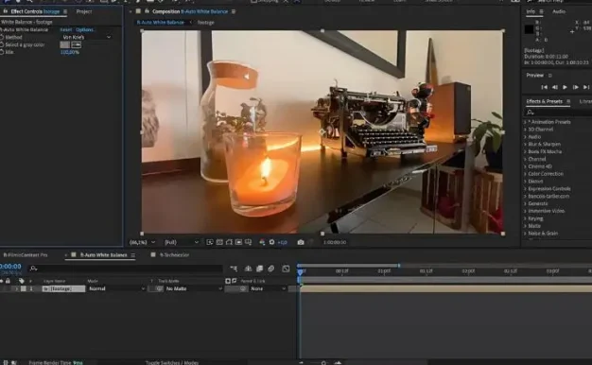Click Toggle Switches / Modes button
This screenshot has width=592, height=365.
172,362
